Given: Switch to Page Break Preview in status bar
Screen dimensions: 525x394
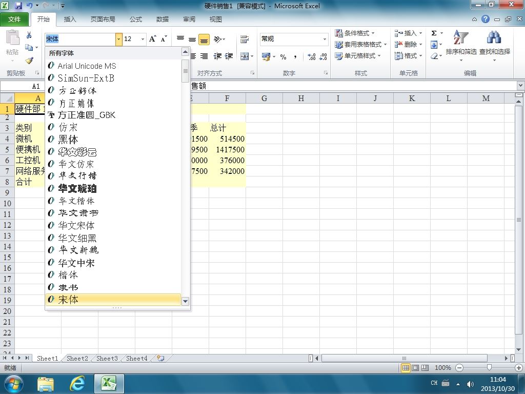Looking at the screenshot, I should pos(425,368).
